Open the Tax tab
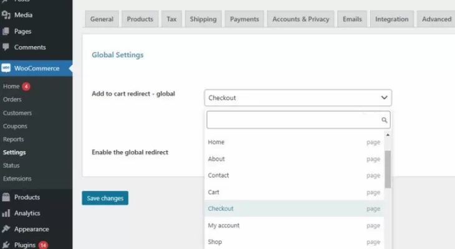This screenshot has height=249, width=455. (x=171, y=19)
